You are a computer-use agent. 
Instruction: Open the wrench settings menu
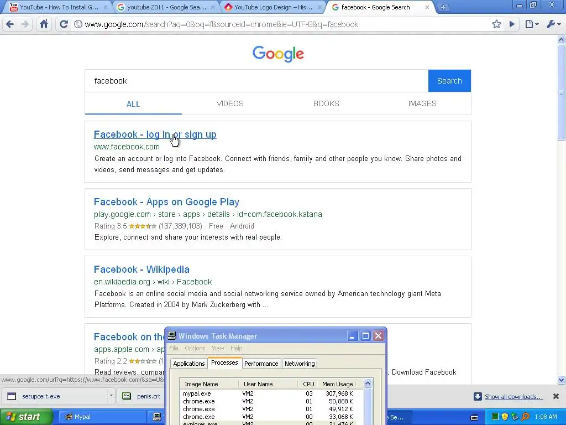tap(553, 24)
